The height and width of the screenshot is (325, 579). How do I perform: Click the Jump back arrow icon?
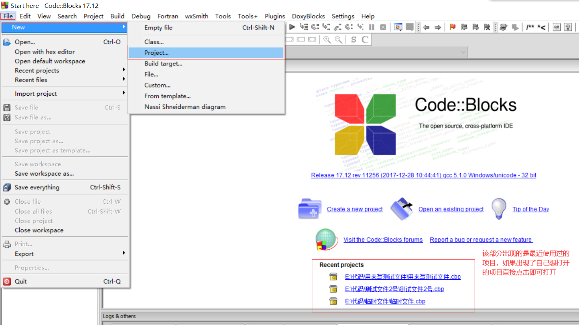426,27
